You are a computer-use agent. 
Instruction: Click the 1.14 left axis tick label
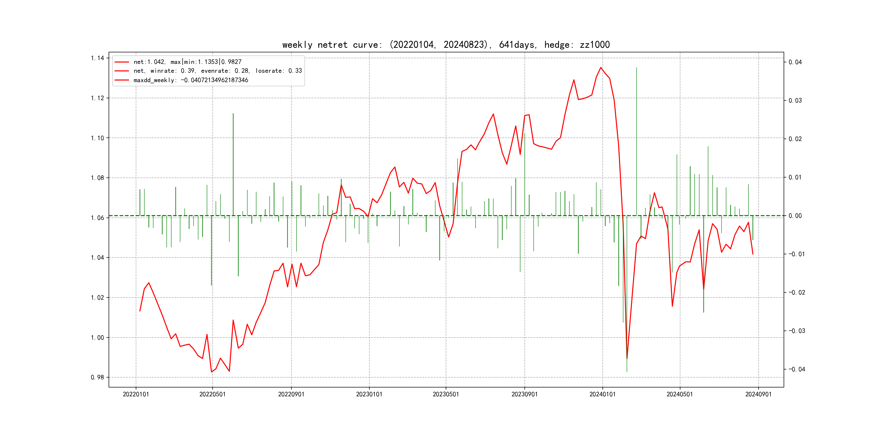pos(97,58)
